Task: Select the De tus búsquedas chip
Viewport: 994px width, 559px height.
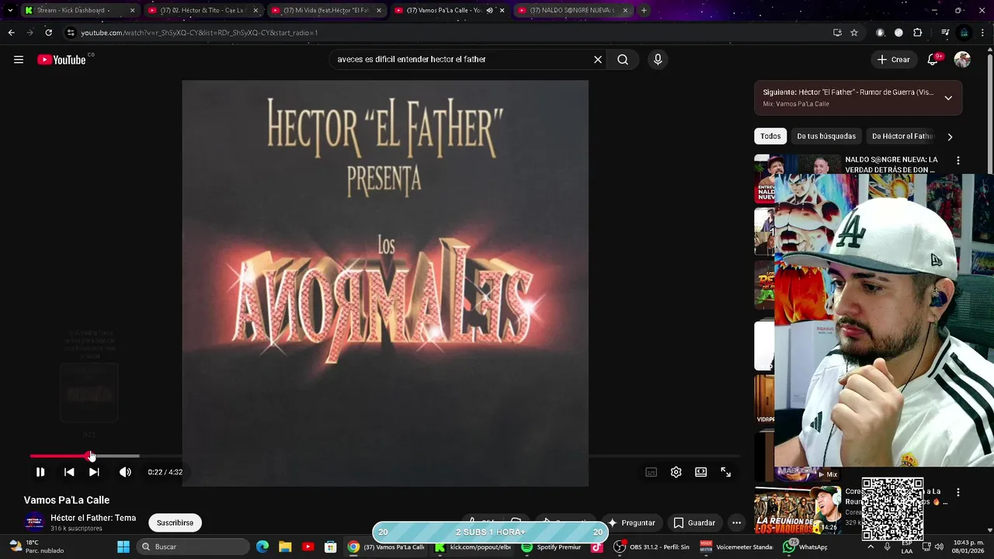Action: click(x=826, y=136)
